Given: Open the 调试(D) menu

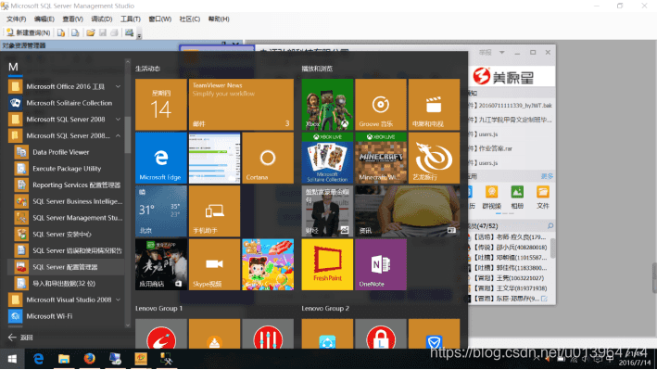Looking at the screenshot, I should [102, 19].
